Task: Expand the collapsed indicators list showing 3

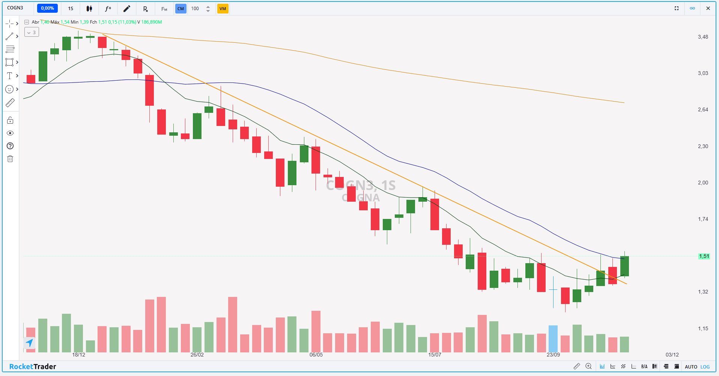Action: (32, 33)
